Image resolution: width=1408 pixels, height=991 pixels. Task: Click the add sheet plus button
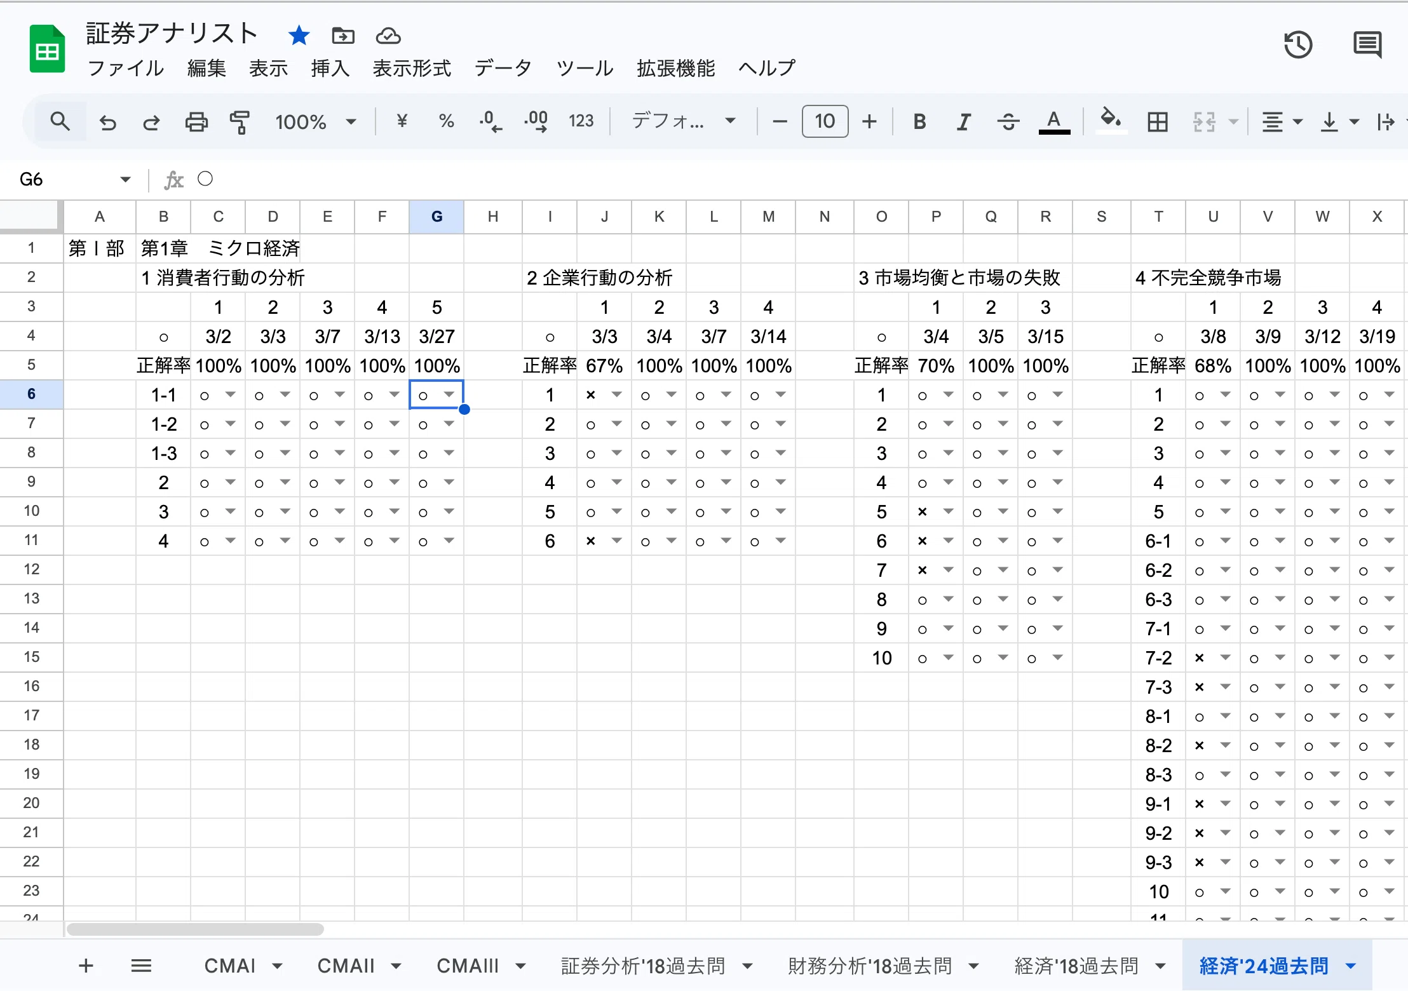point(86,966)
